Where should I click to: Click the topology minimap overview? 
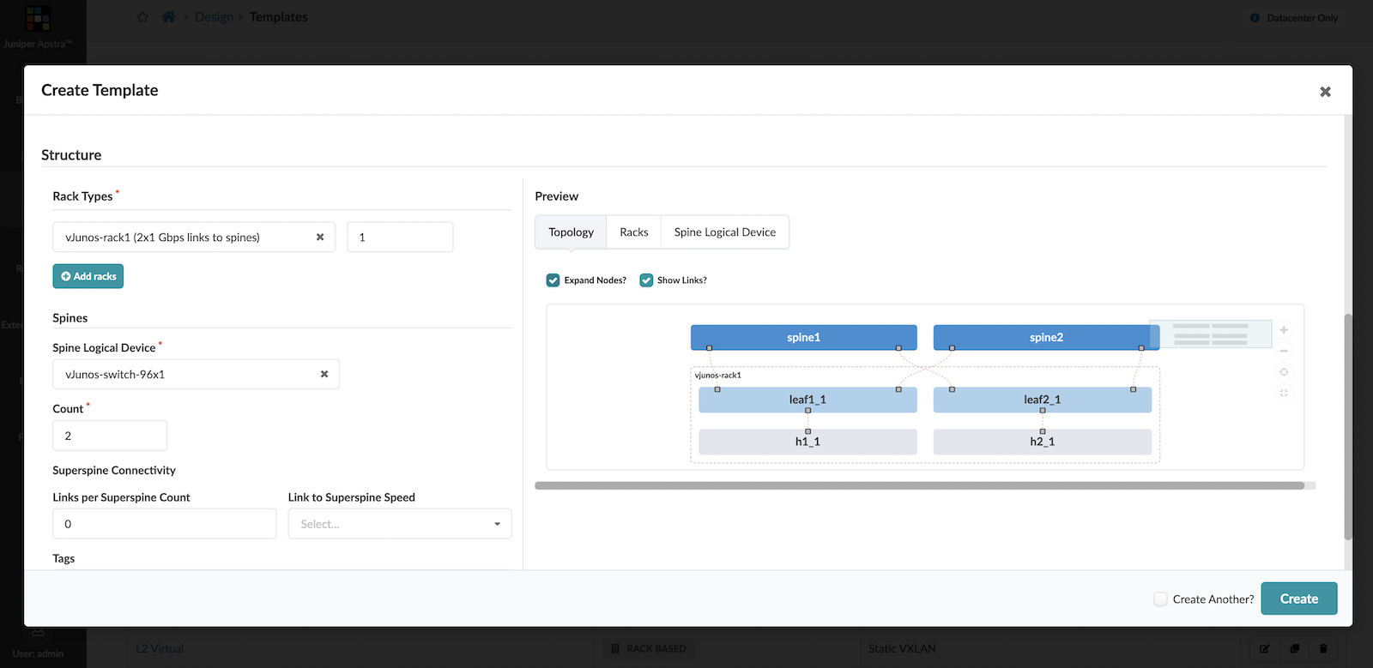[x=1211, y=334]
